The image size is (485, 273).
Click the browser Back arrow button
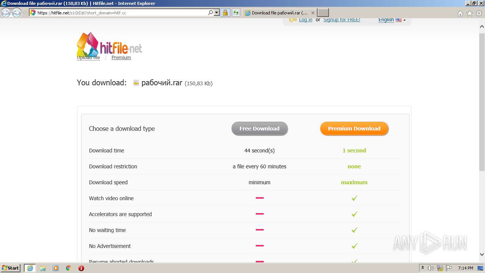click(x=6, y=13)
